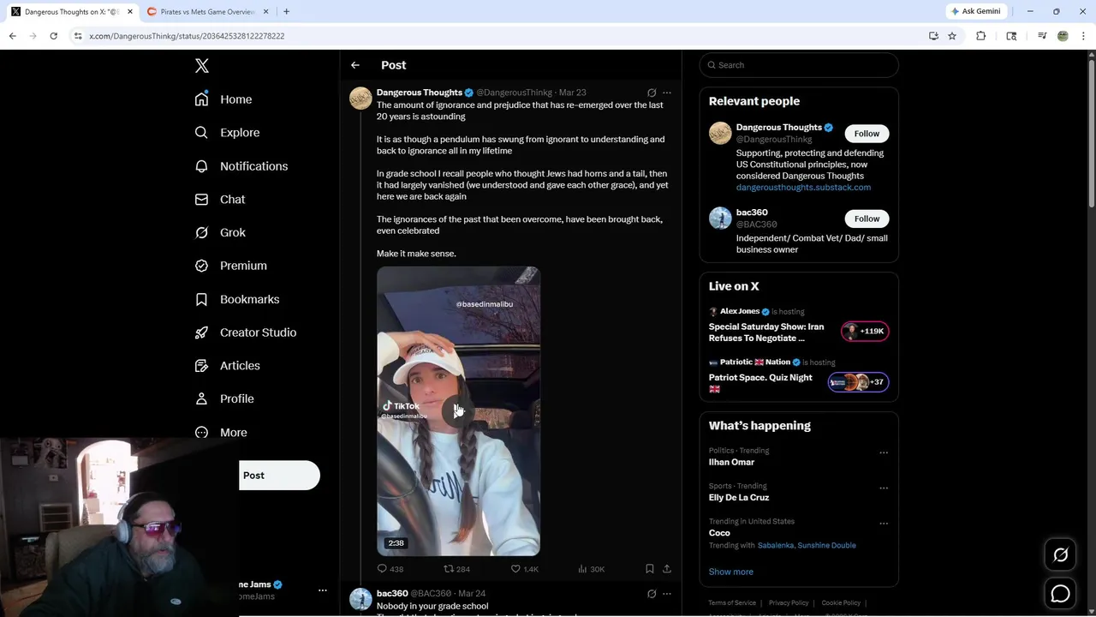Viewport: 1096px width, 617px height.
Task: Open the floating Grok button
Action: [1060, 555]
